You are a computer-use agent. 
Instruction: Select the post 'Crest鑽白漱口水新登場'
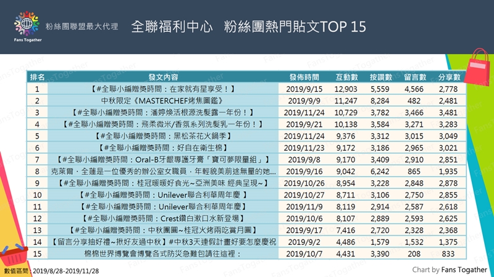[163, 219]
